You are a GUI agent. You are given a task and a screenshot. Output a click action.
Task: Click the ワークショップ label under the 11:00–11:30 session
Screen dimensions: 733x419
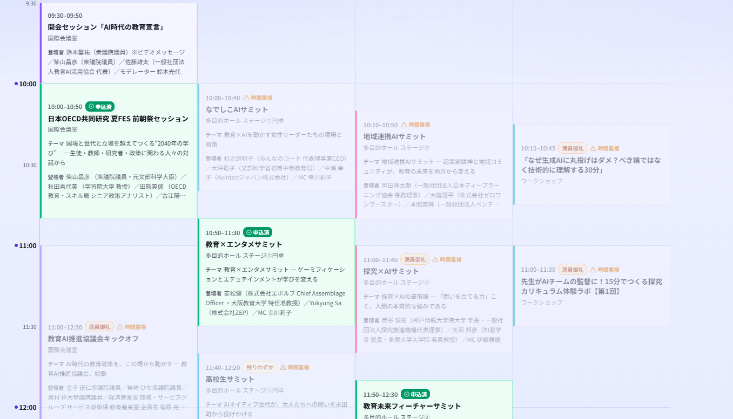[x=542, y=303]
